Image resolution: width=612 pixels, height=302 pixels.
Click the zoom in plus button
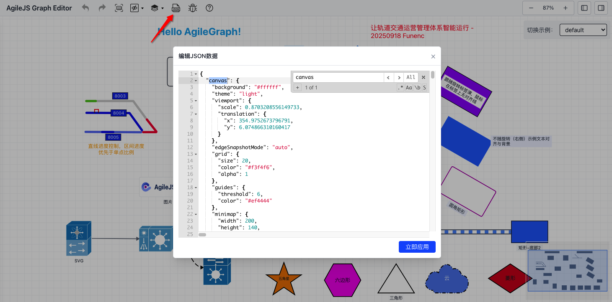click(566, 8)
